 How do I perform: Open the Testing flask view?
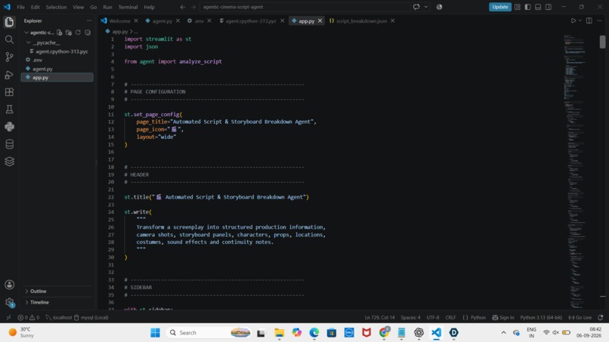pyautogui.click(x=9, y=109)
